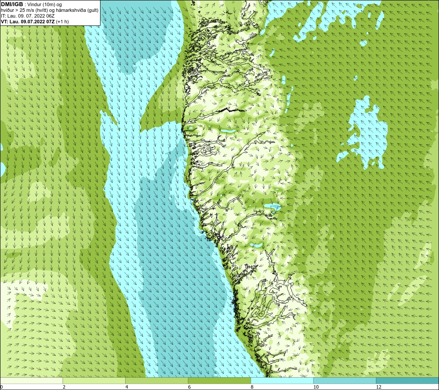
Task: Click the legend tick label '4'
Action: pyautogui.click(x=127, y=387)
